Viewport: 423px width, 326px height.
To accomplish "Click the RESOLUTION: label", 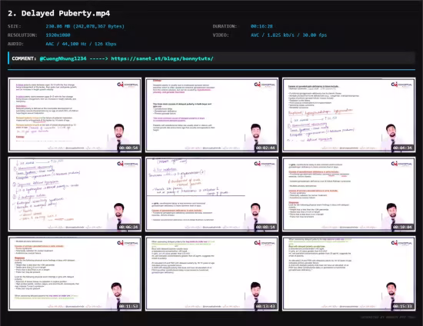I will pos(22,35).
